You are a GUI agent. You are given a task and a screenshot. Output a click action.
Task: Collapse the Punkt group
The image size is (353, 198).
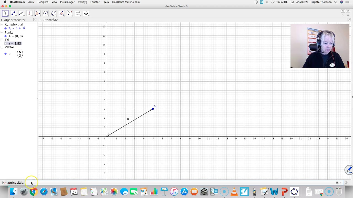pyautogui.click(x=2, y=32)
